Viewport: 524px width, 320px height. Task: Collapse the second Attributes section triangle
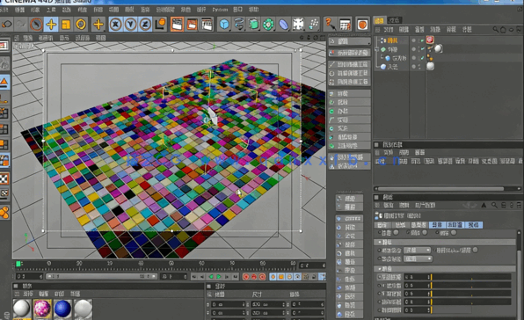[380, 268]
